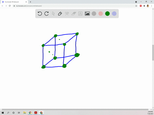Click the horizontal scrollbar's left arrow
The width and height of the screenshot is (154, 115).
coord(1,110)
